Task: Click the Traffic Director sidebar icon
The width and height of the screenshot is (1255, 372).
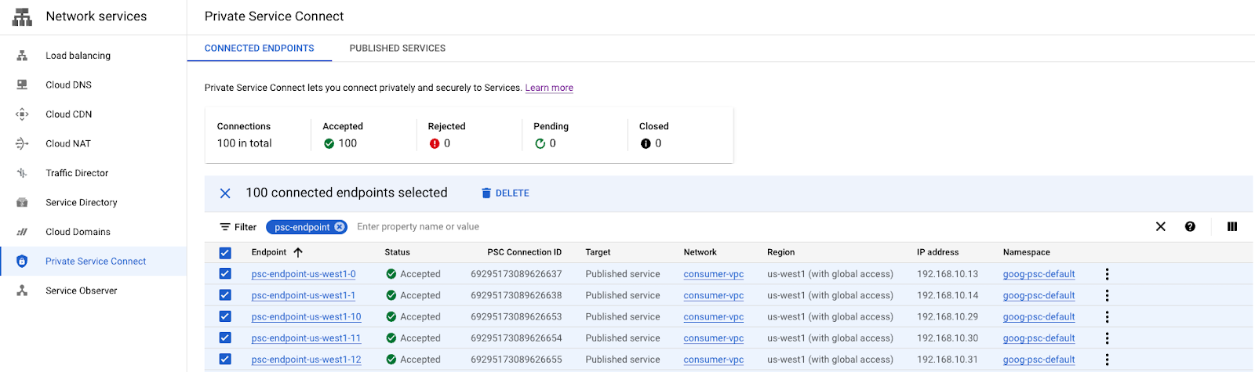Action: 22,173
